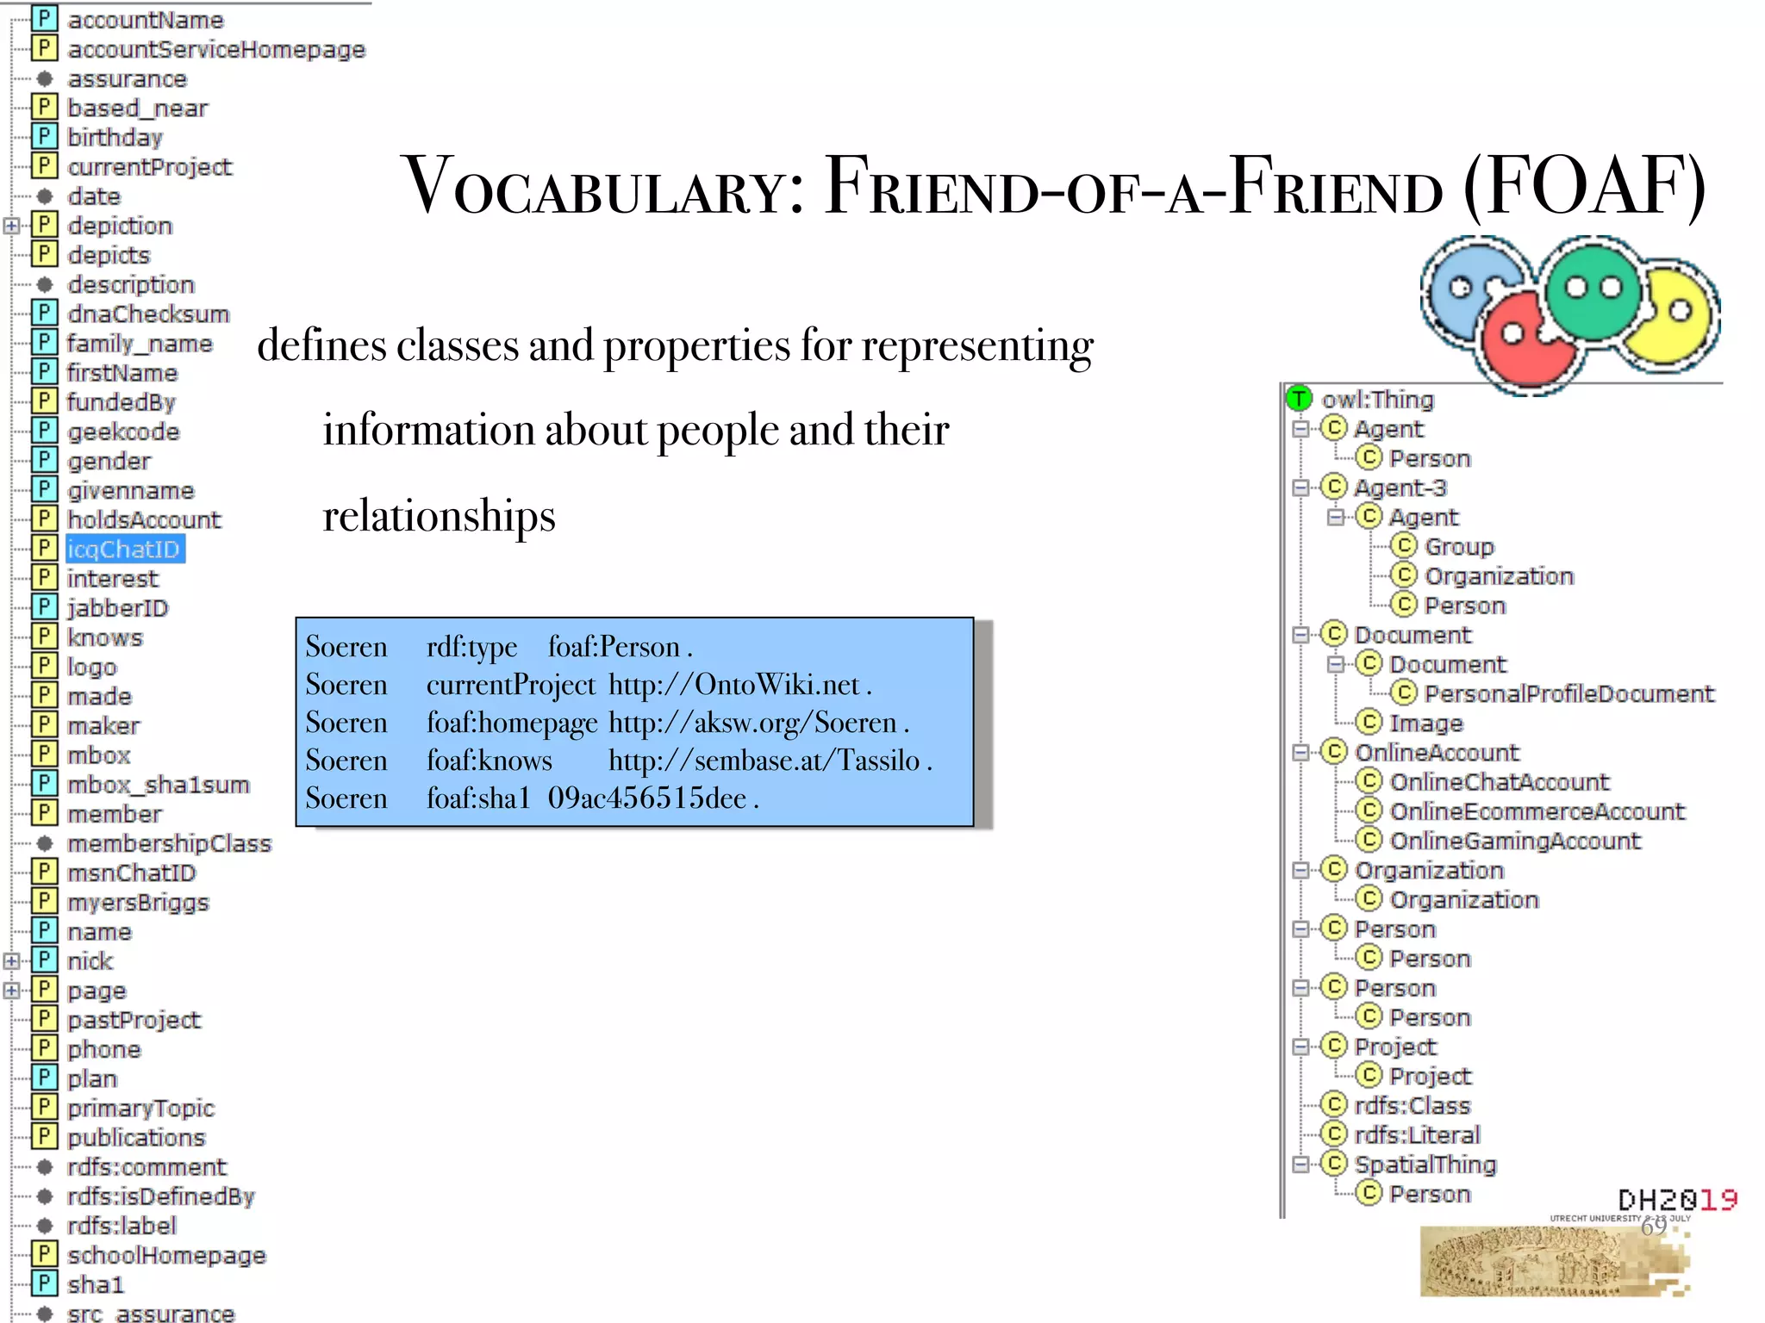Select the geekcode property
1765x1323 pixels.
pos(123,432)
